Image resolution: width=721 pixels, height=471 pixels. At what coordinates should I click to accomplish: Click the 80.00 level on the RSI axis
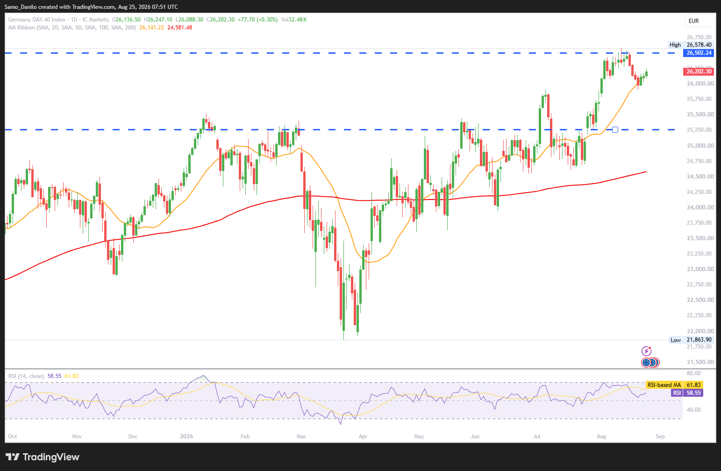[x=694, y=373]
